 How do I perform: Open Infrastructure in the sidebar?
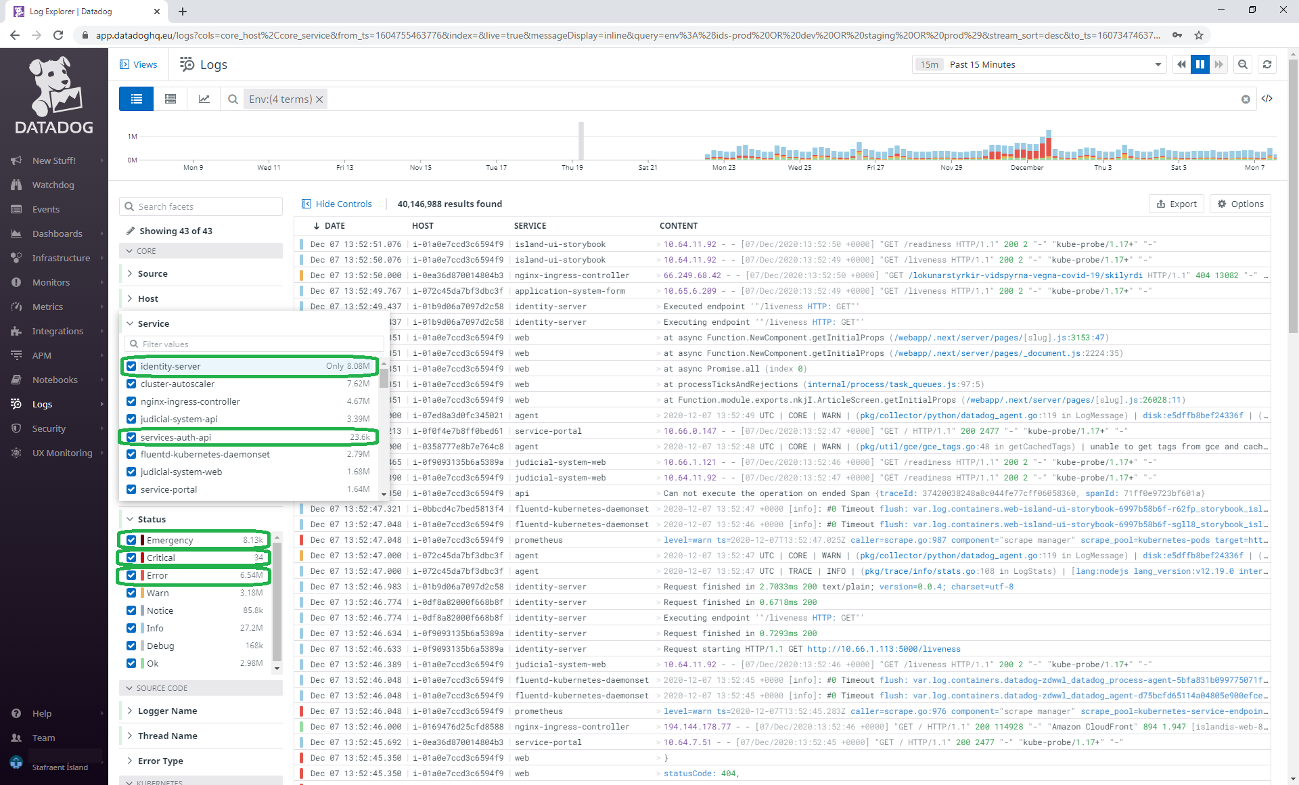click(x=60, y=258)
